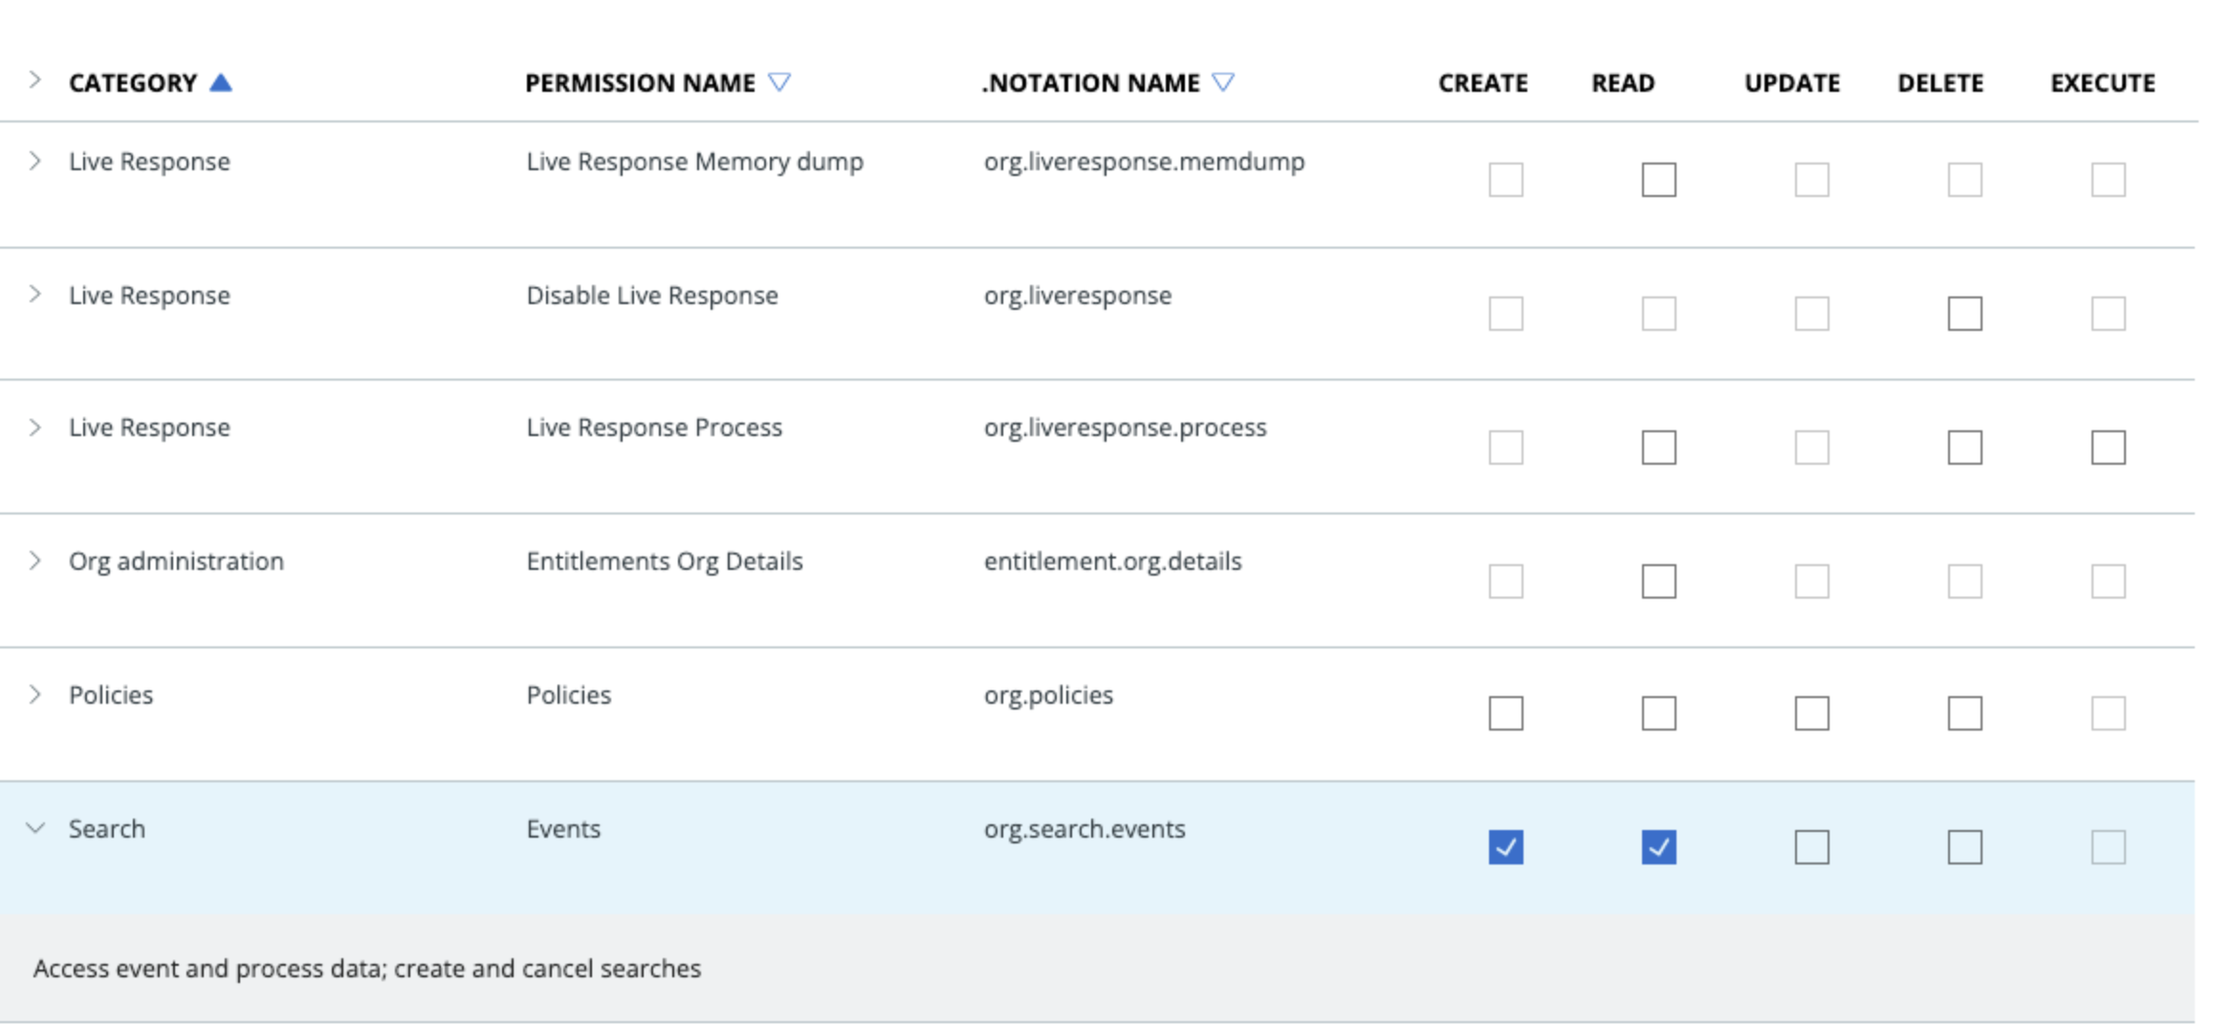Expand all rows using header chevron
The width and height of the screenshot is (2213, 1027).
(x=35, y=80)
